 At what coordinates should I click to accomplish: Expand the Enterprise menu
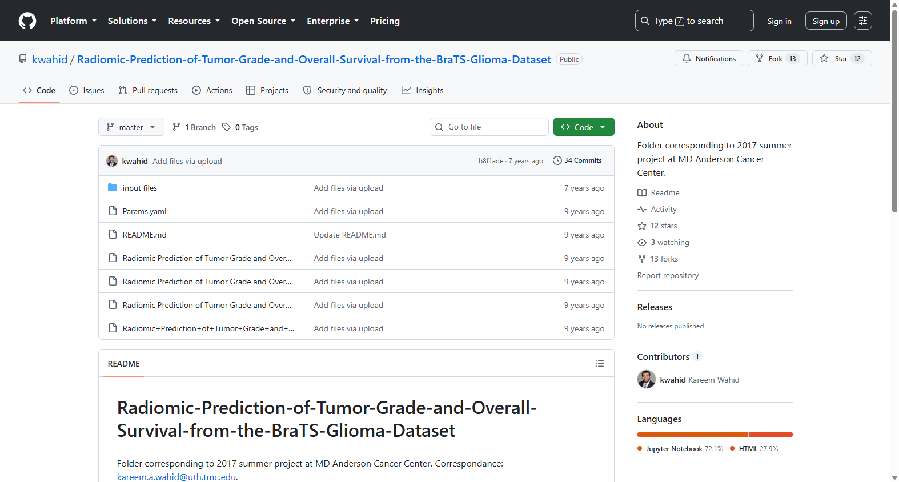tap(333, 21)
